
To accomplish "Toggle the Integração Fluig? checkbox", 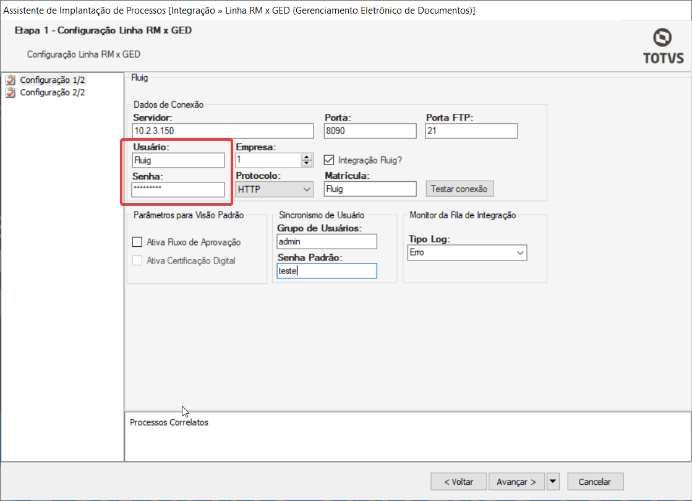I will 329,160.
